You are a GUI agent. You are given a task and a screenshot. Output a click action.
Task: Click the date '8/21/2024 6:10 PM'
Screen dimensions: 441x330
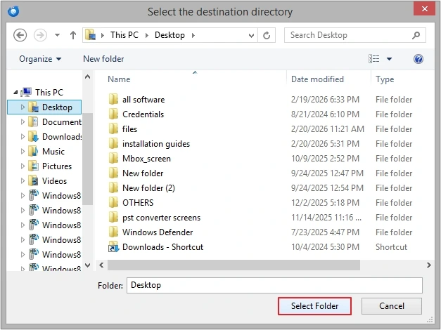[325, 114]
